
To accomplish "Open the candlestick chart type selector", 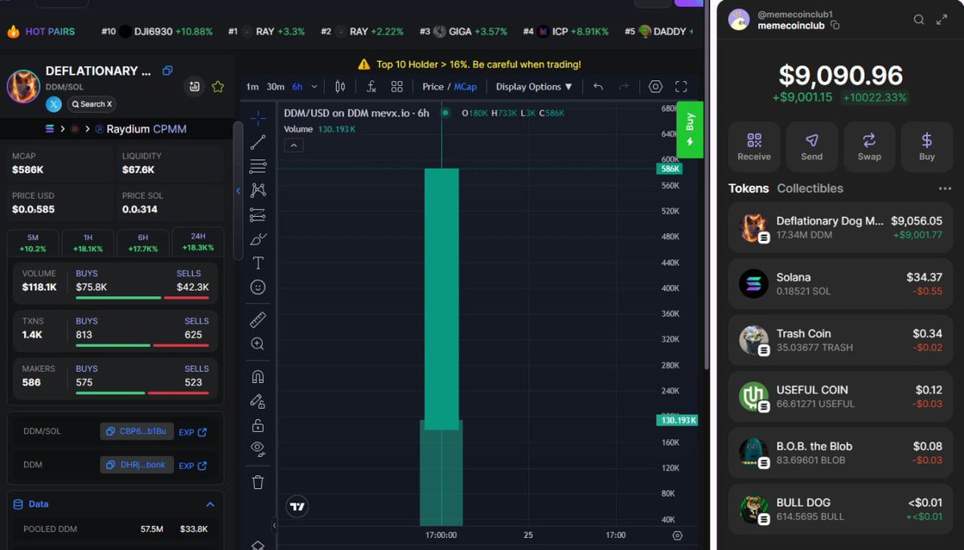I will [x=340, y=87].
